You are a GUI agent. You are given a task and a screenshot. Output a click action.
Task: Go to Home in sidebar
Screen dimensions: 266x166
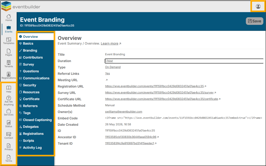(9, 18)
